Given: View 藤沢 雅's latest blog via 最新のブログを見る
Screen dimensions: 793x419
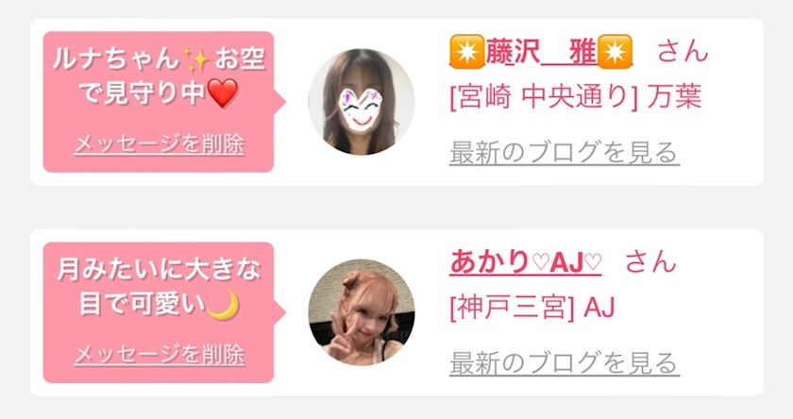Looking at the screenshot, I should click(x=565, y=153).
